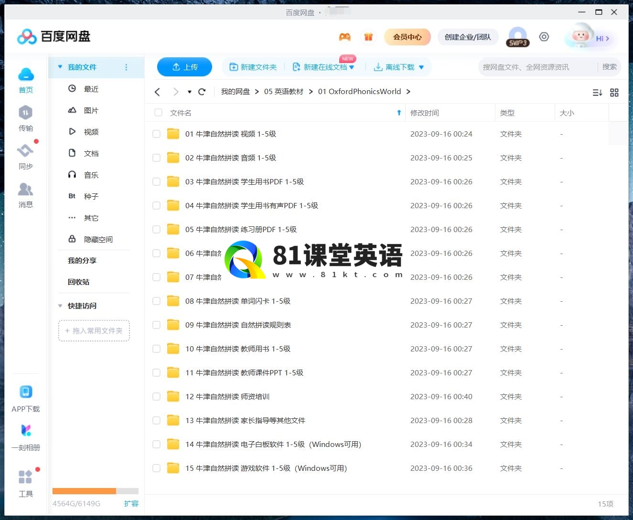Tick checkbox for 12 牛津自然拼读 师资培训
The height and width of the screenshot is (520, 633).
click(x=156, y=397)
